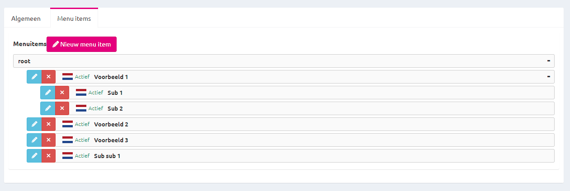Click the Actief status of Voorbeeld 3

[82, 140]
